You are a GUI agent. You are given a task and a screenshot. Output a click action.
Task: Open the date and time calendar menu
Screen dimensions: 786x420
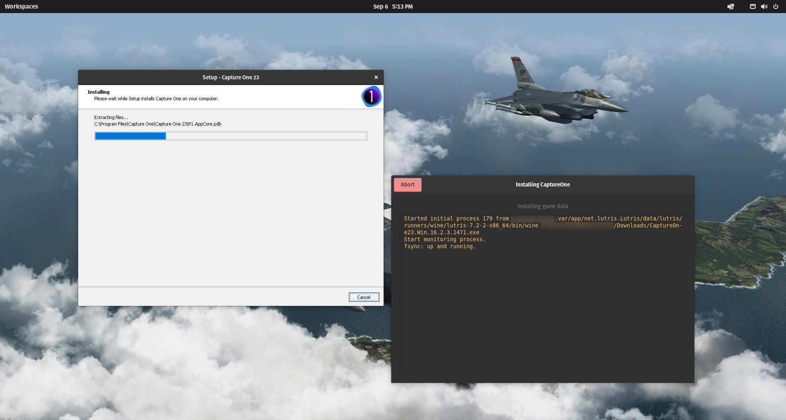pyautogui.click(x=393, y=7)
